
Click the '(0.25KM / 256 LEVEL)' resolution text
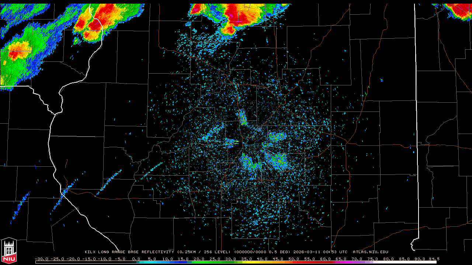pos(204,252)
